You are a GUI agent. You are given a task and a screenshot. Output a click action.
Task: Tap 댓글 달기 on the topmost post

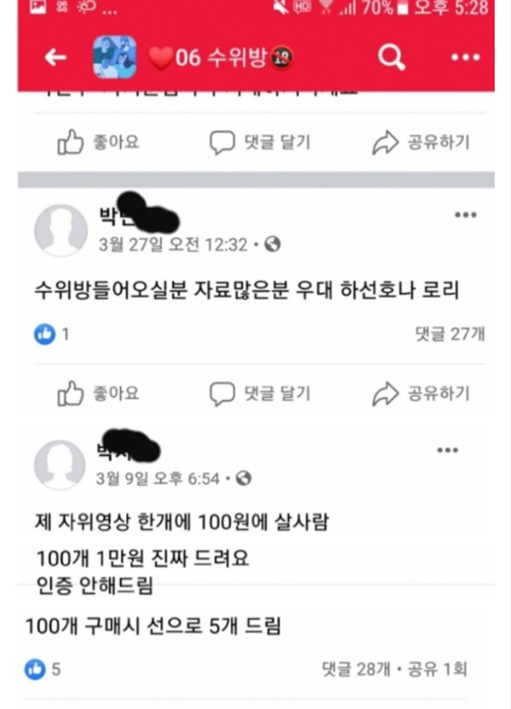[260, 142]
